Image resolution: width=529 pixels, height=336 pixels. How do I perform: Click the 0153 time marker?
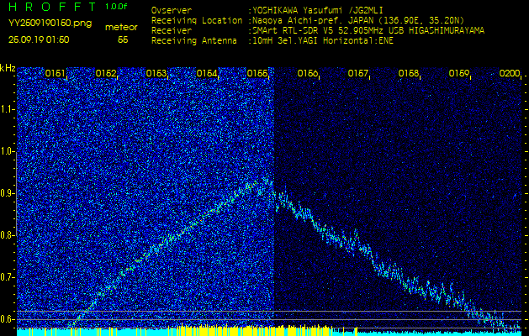coord(156,74)
